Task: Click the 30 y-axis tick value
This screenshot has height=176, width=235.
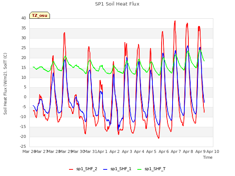Action: click(23, 38)
